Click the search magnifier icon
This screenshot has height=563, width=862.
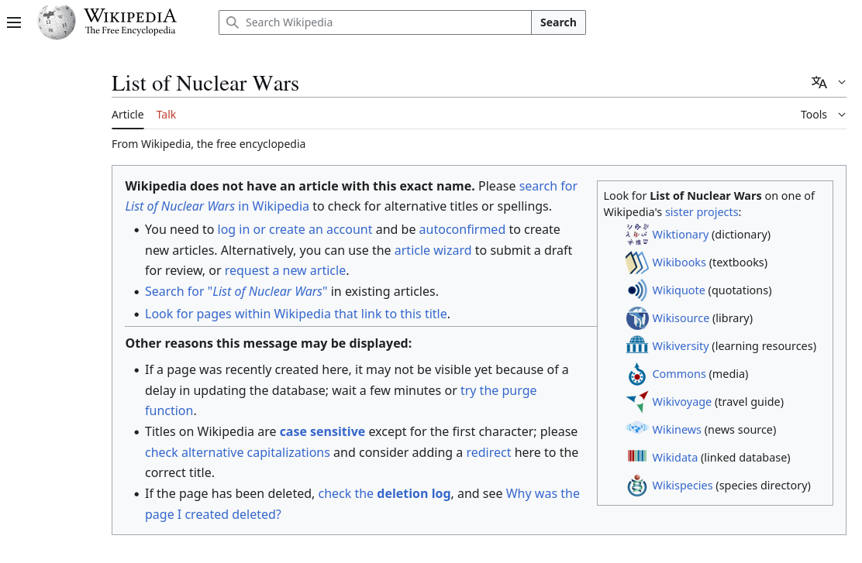(233, 22)
